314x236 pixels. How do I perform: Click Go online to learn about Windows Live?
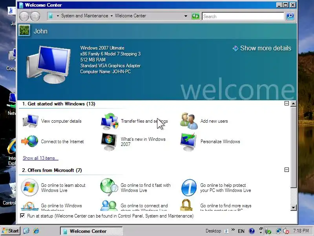coord(63,188)
